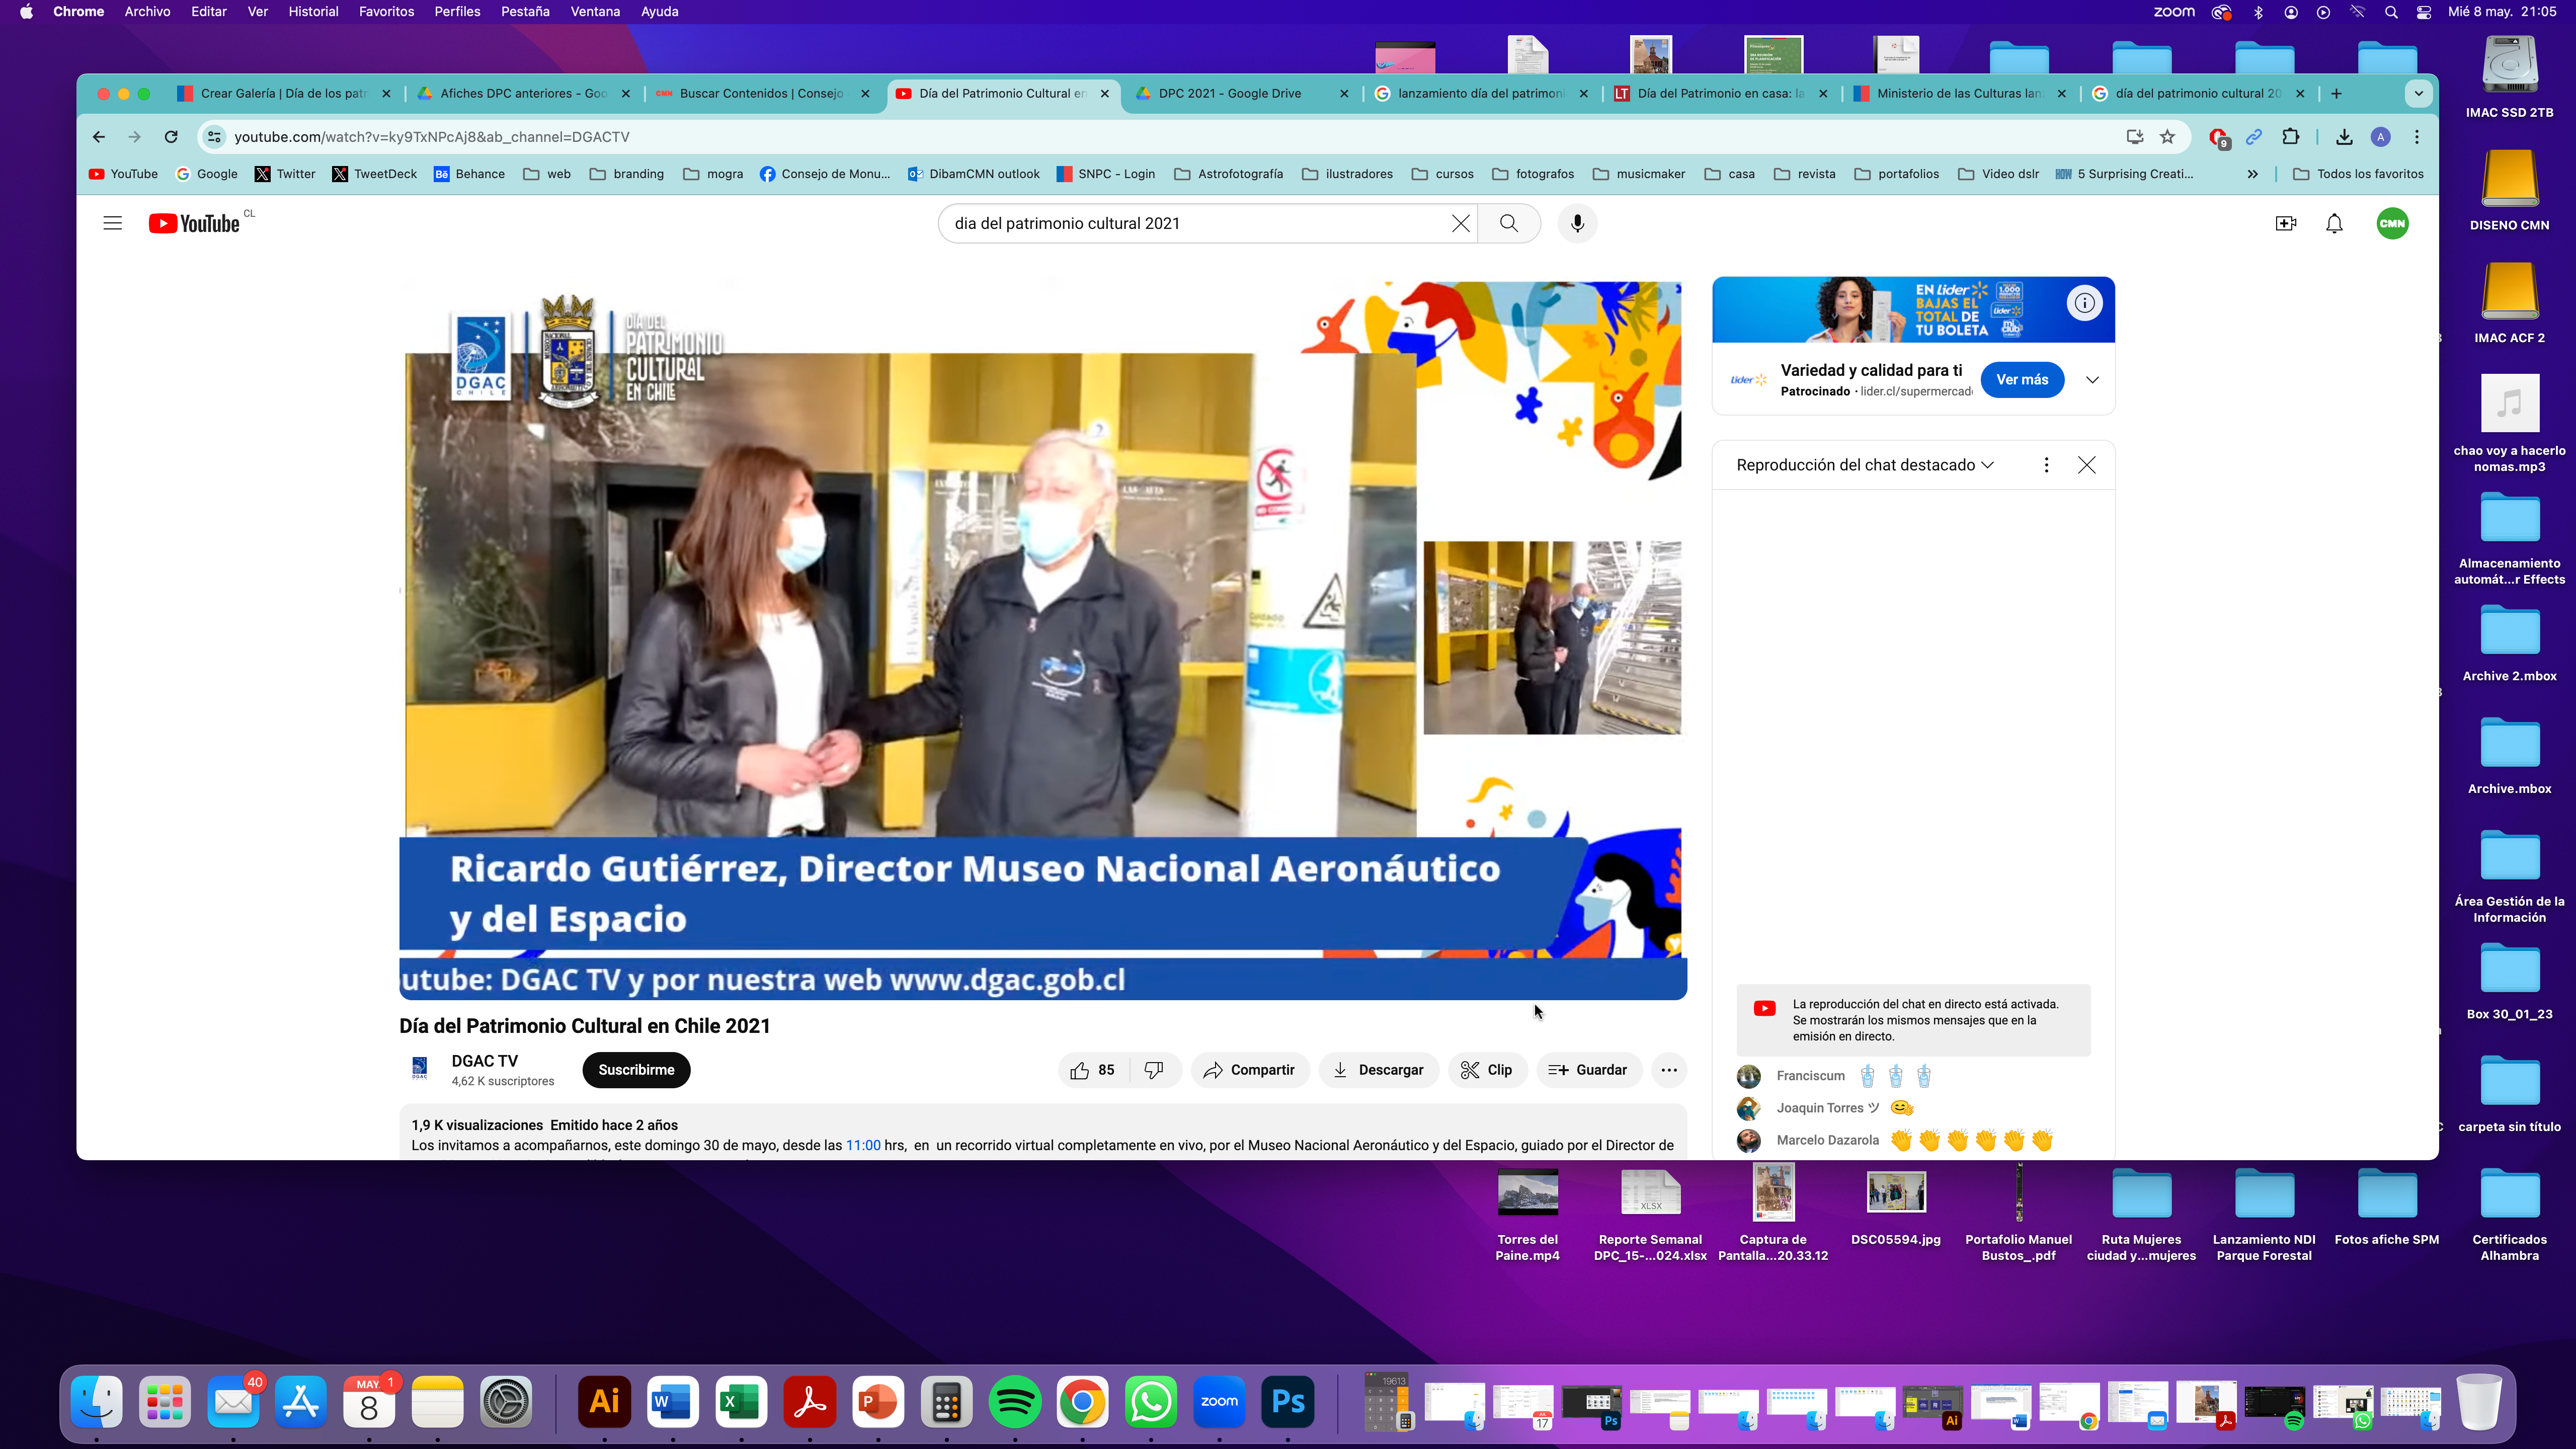Screen dimensions: 2576x1449
Task: Open Chrome downloads icon
Action: pos(2344,137)
